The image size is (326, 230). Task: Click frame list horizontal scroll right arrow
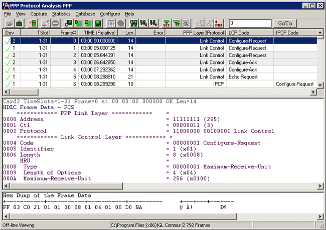click(x=313, y=92)
